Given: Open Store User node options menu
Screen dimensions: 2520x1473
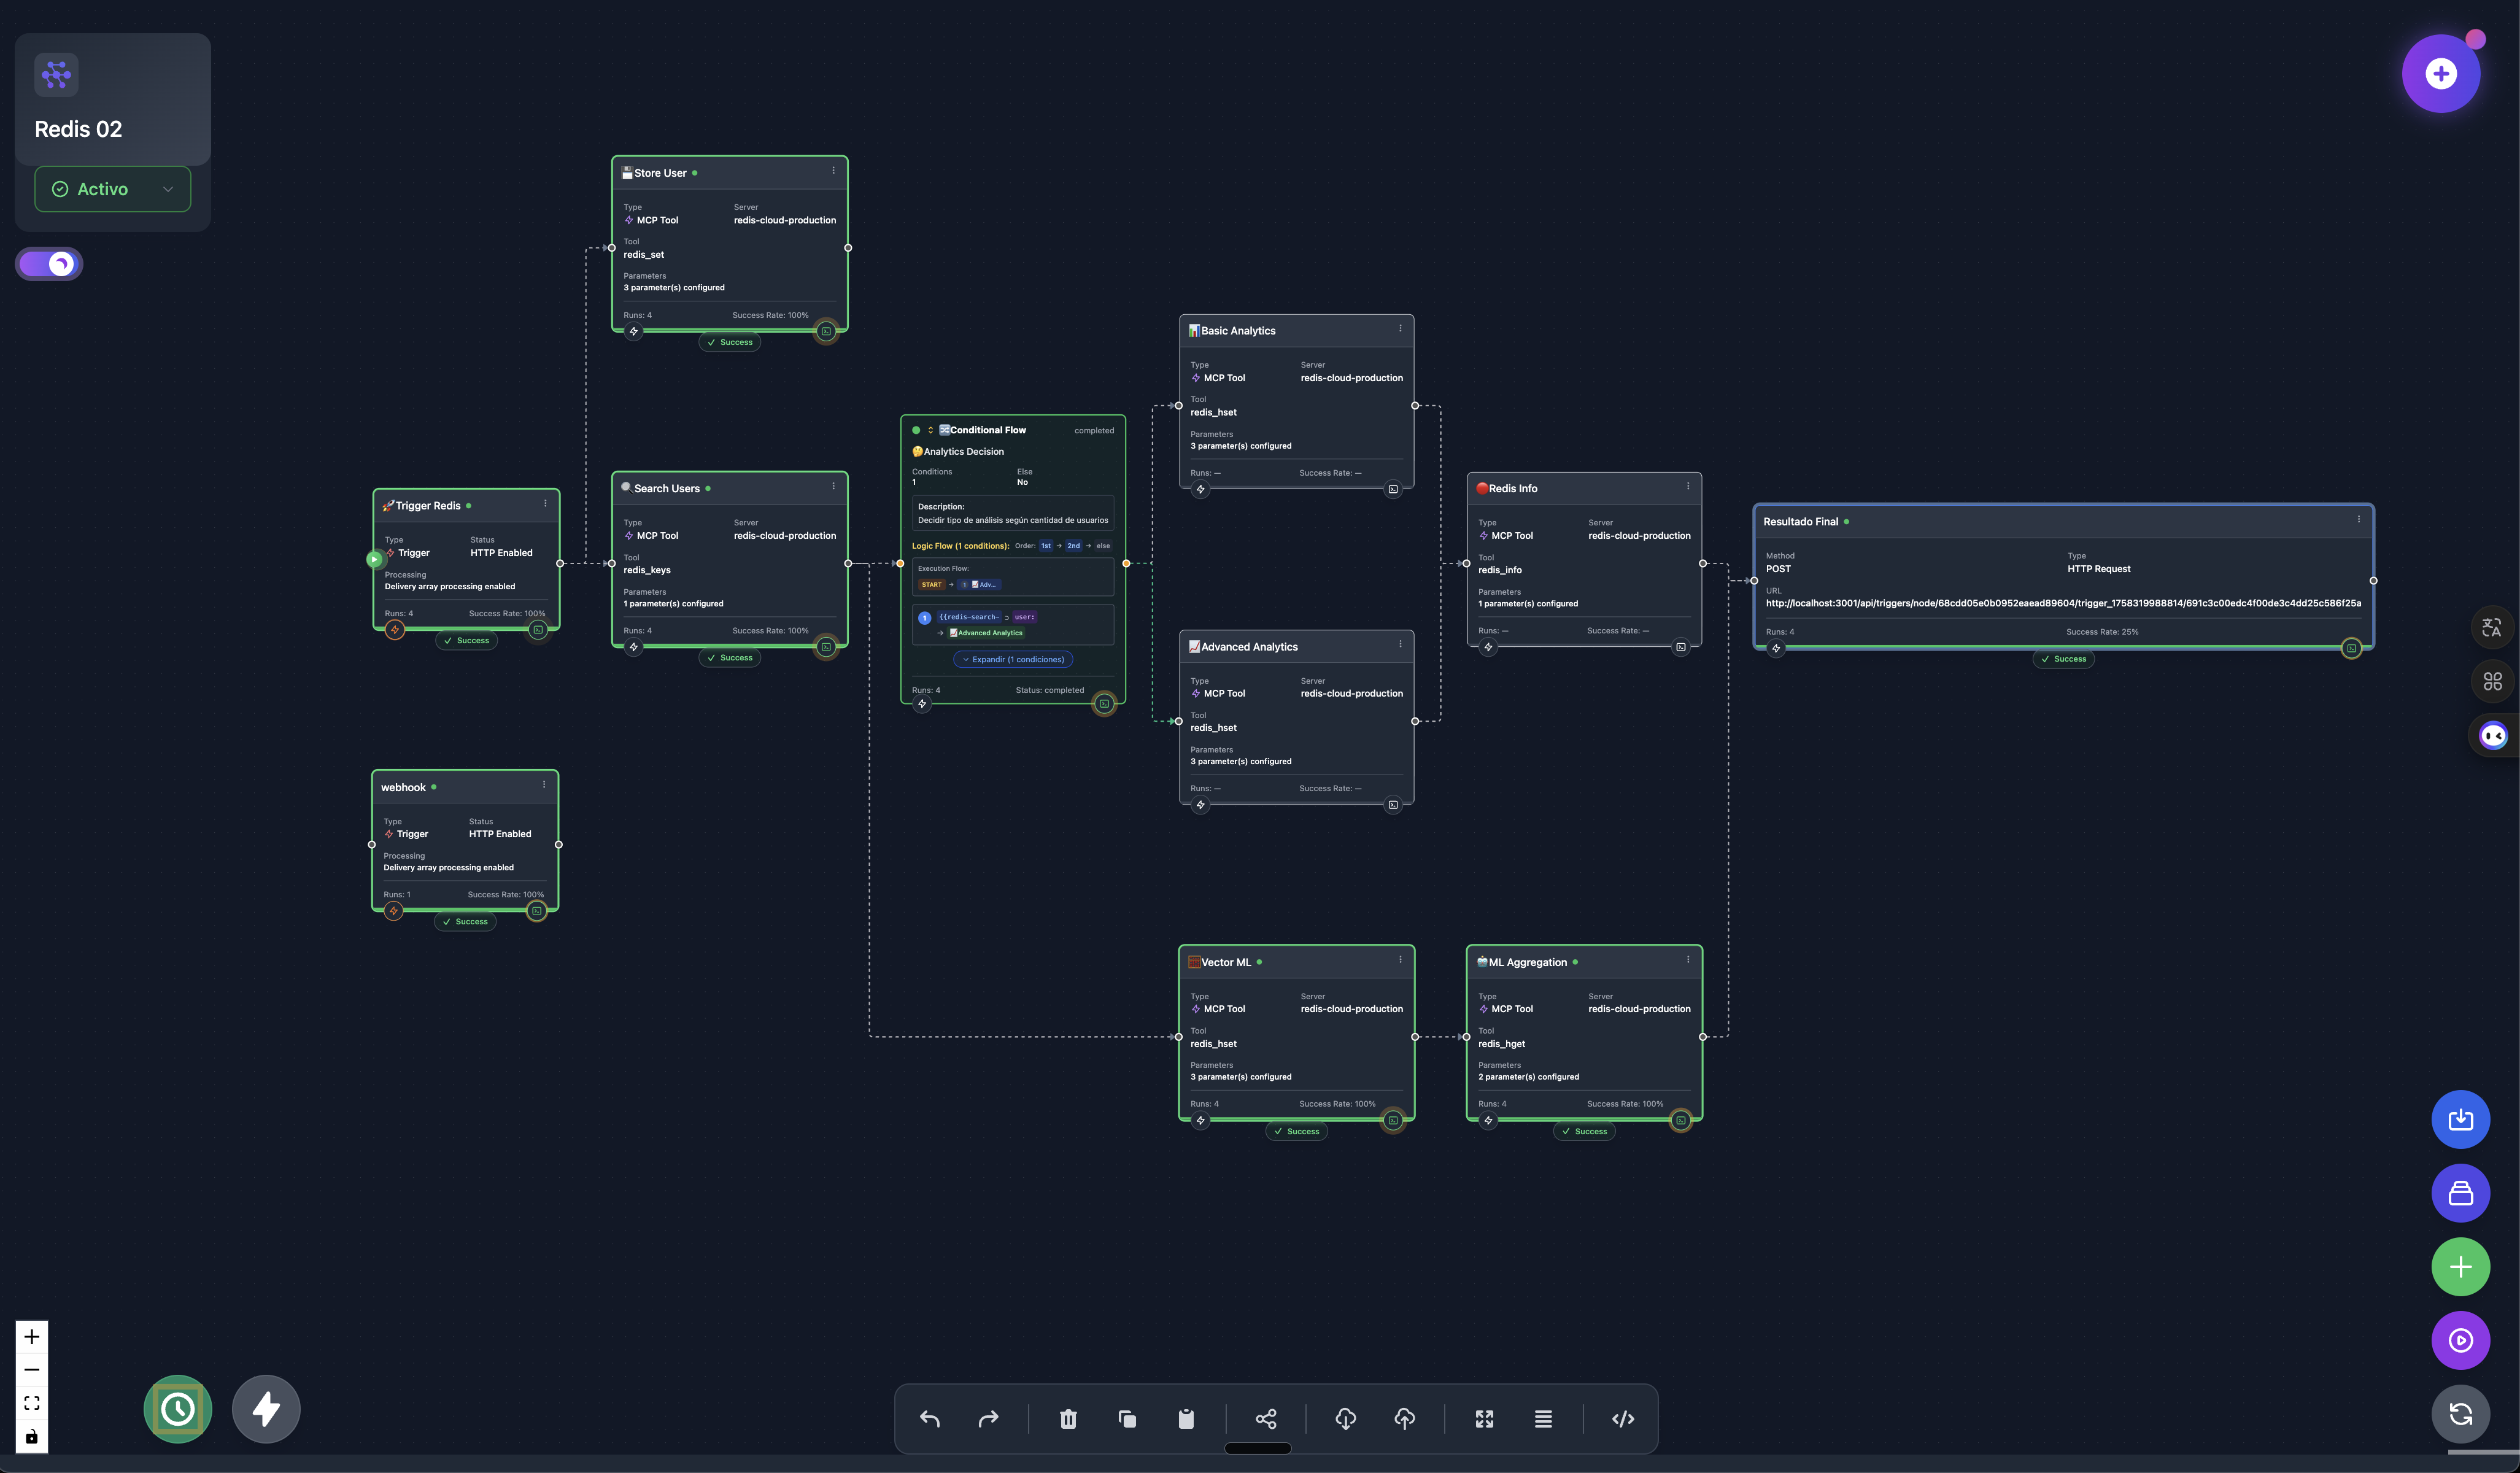Looking at the screenshot, I should (833, 171).
